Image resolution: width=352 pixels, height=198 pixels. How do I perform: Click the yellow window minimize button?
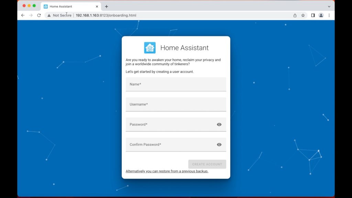click(x=29, y=6)
